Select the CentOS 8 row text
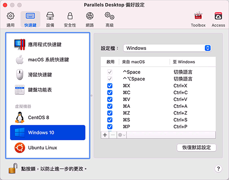229x180 pixels. [x=38, y=117]
